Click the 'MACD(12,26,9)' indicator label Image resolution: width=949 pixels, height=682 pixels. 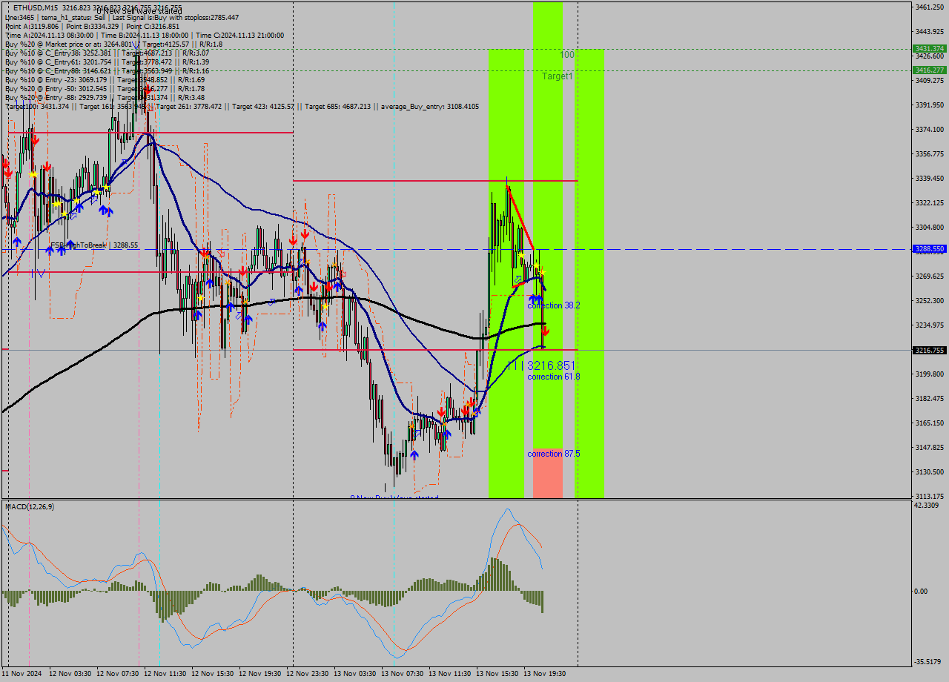tap(30, 506)
